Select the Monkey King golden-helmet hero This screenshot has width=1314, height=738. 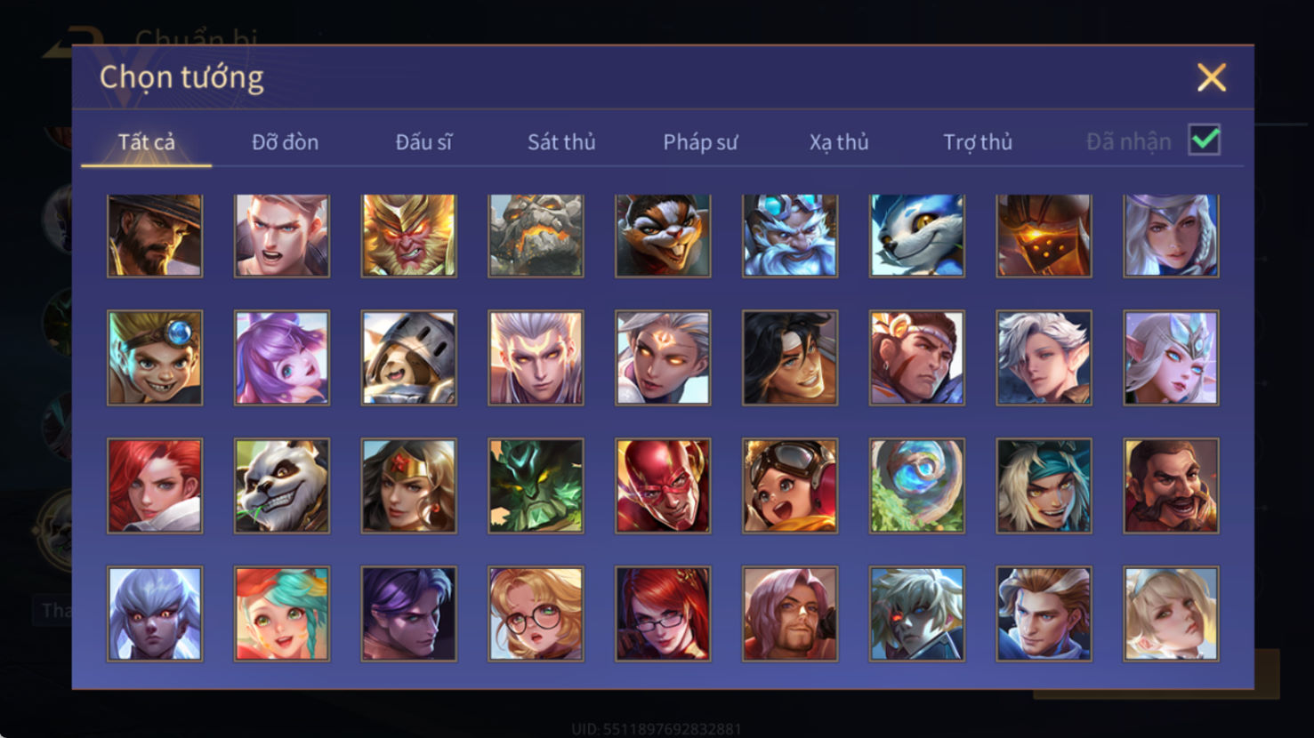click(x=409, y=236)
